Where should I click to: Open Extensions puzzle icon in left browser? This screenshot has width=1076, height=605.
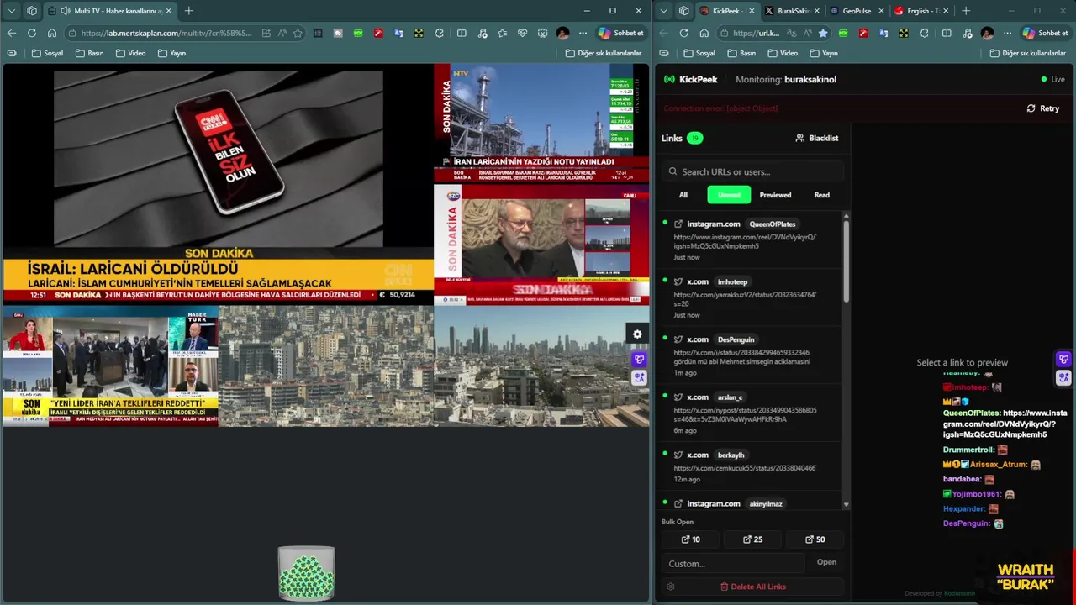439,33
